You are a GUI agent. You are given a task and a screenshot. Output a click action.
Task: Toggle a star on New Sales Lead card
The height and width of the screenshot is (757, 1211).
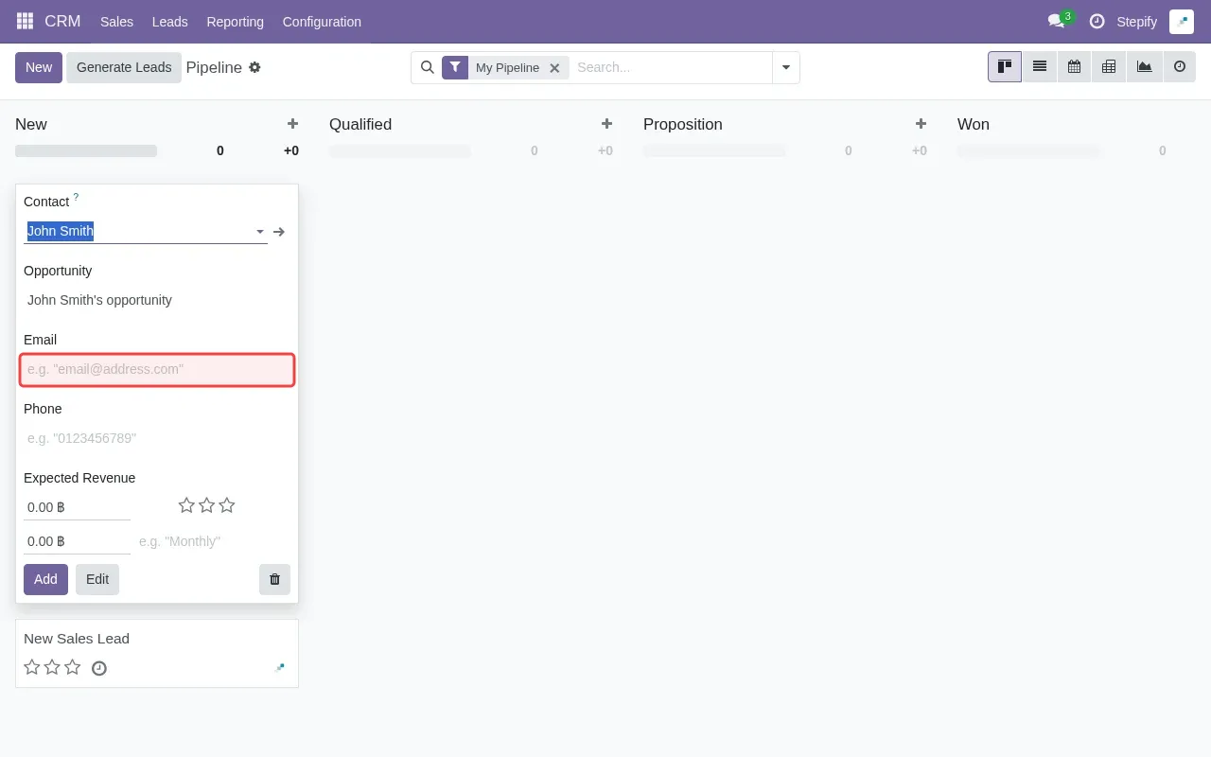[31, 667]
